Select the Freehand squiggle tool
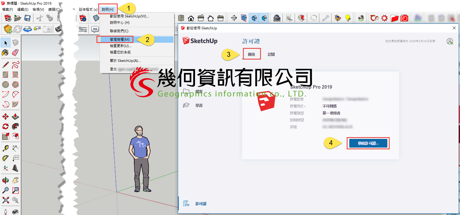 tap(15, 65)
